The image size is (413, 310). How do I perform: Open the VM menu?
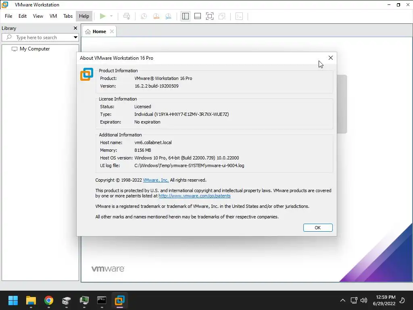[53, 16]
